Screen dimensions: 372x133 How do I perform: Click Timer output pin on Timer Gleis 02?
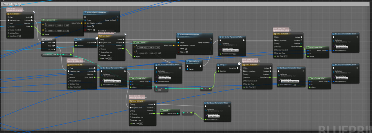tap(154, 114)
